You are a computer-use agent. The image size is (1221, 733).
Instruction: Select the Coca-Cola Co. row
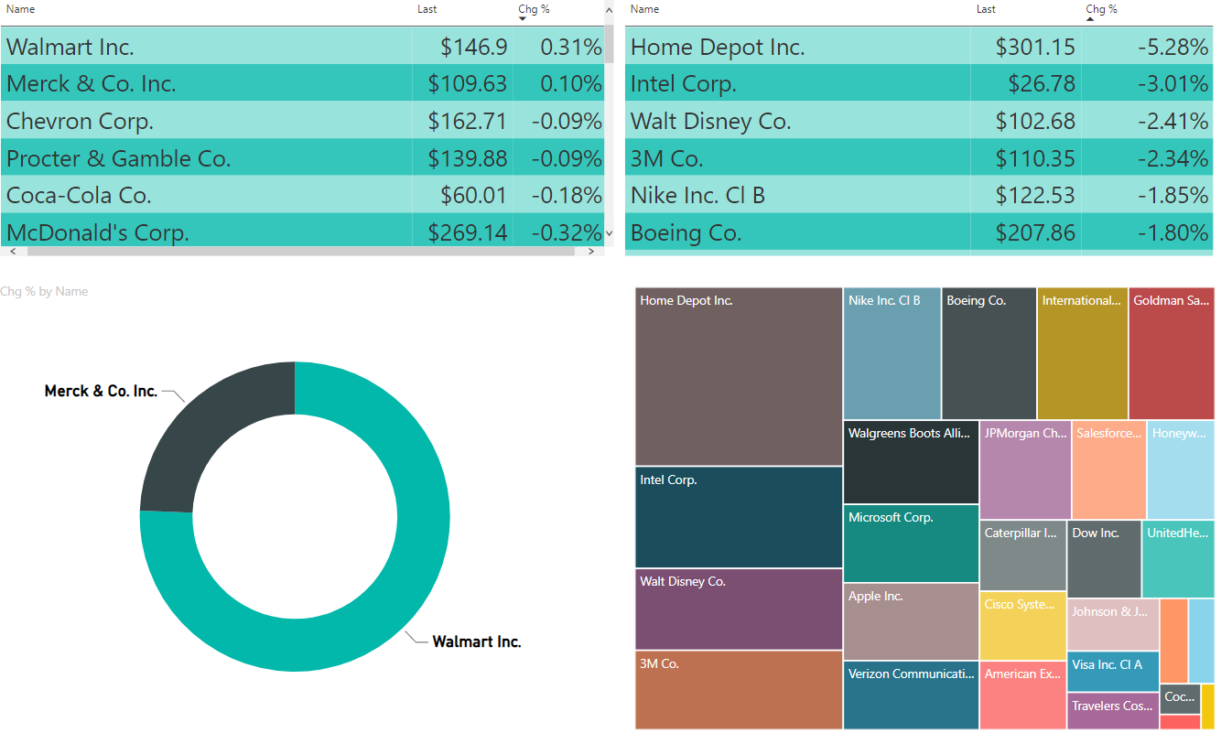tap(302, 195)
